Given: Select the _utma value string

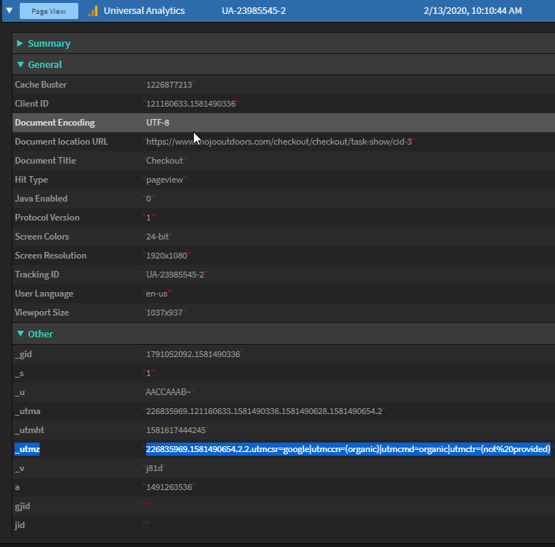Looking at the screenshot, I should (264, 411).
